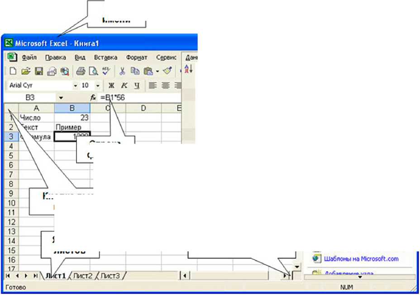
Task: Select the Лист1 sheet tab
Action: pyautogui.click(x=56, y=276)
